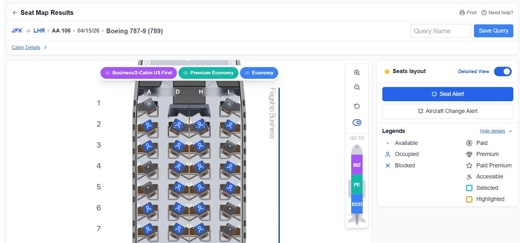Click the toggle view icon under reset
520x243 pixels.
tap(357, 123)
